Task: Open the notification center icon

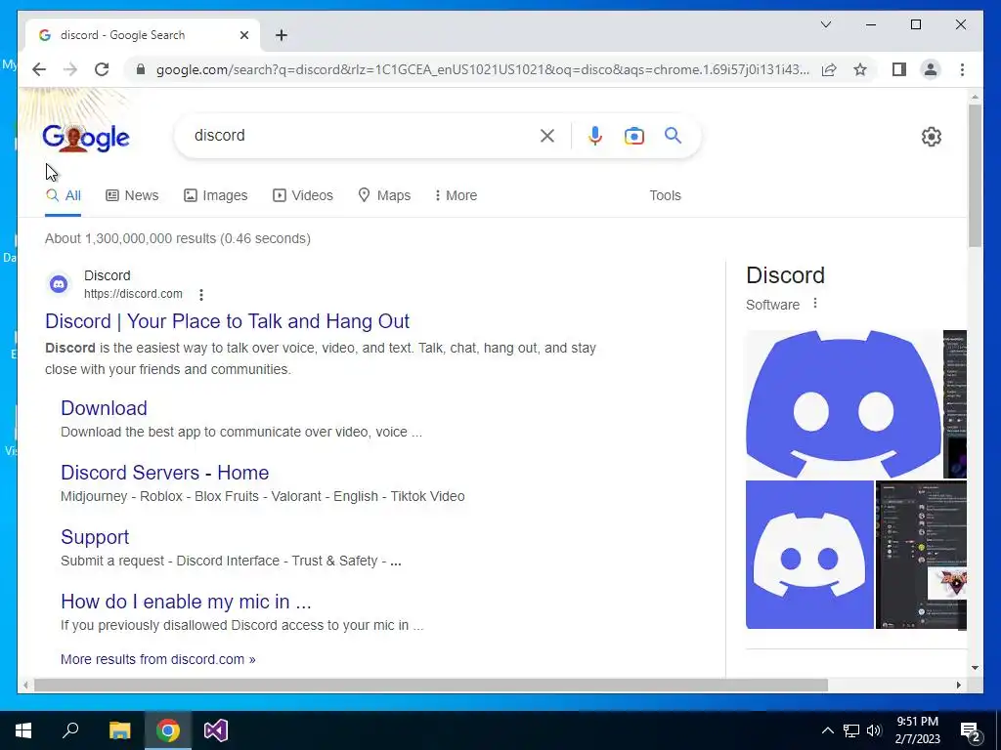Action: (971, 731)
